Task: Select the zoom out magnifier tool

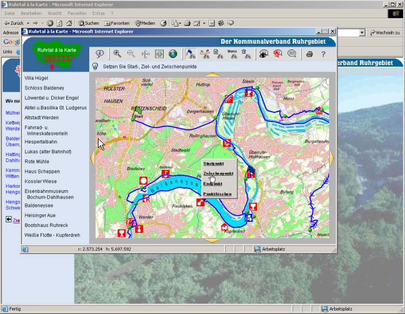Action: (x=131, y=54)
